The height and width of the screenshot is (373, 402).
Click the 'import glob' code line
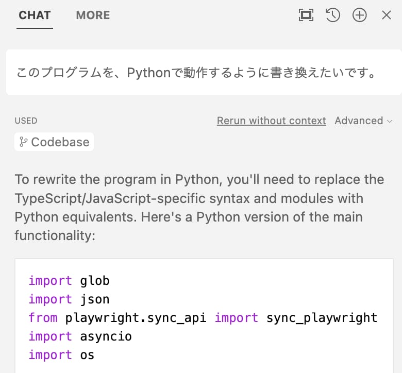tap(69, 281)
